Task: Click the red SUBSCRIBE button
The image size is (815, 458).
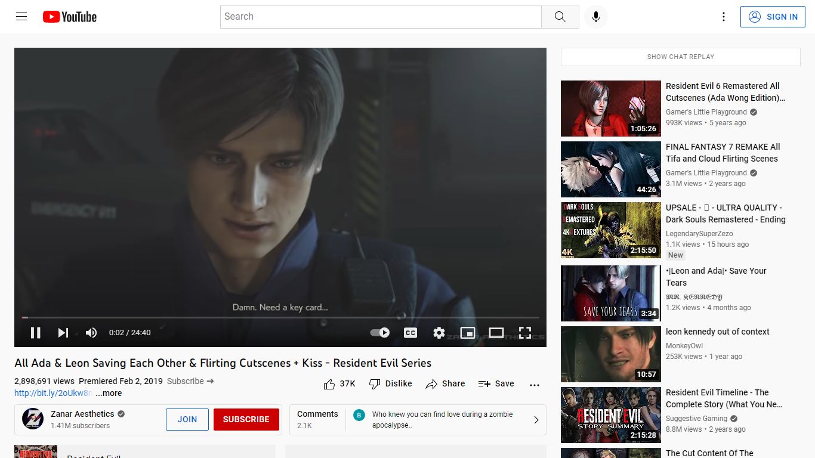Action: click(246, 419)
